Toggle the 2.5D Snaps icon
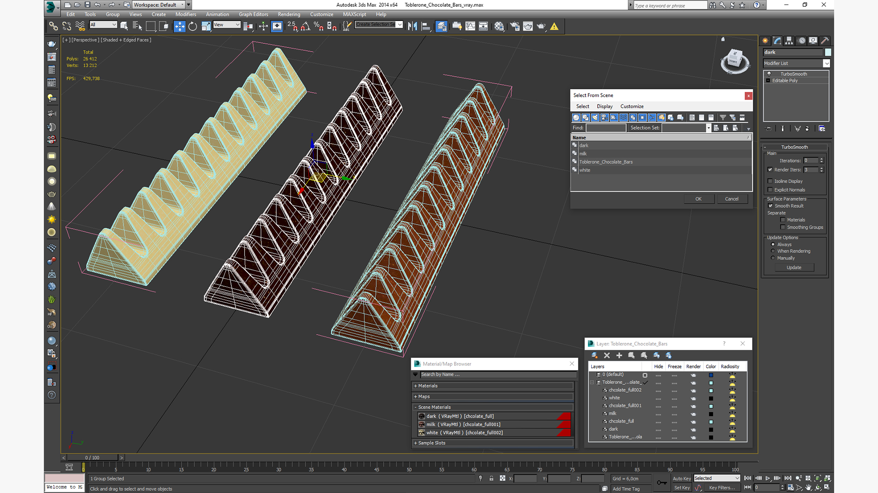Image resolution: width=878 pixels, height=493 pixels. point(293,26)
